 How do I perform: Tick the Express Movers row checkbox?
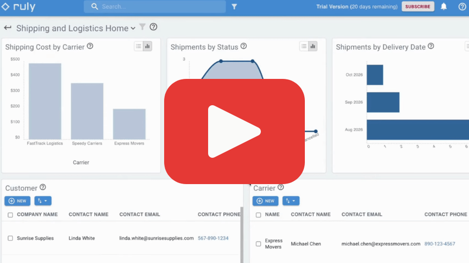coord(258,244)
